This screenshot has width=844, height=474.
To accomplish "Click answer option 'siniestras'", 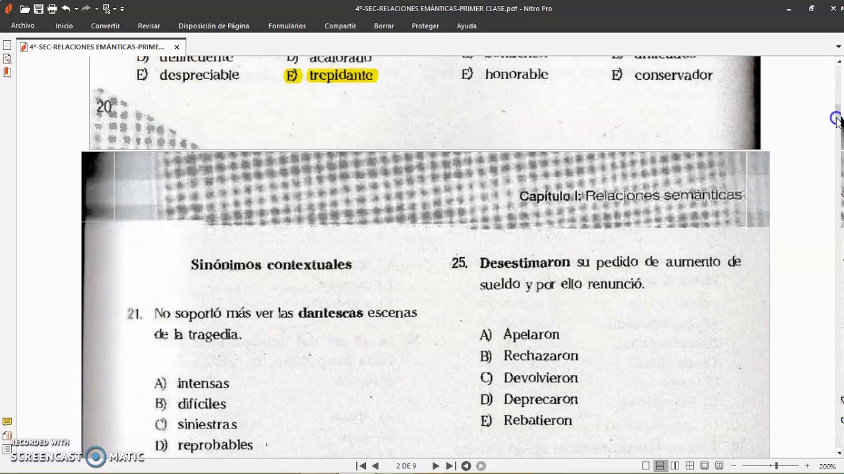I will pos(207,425).
